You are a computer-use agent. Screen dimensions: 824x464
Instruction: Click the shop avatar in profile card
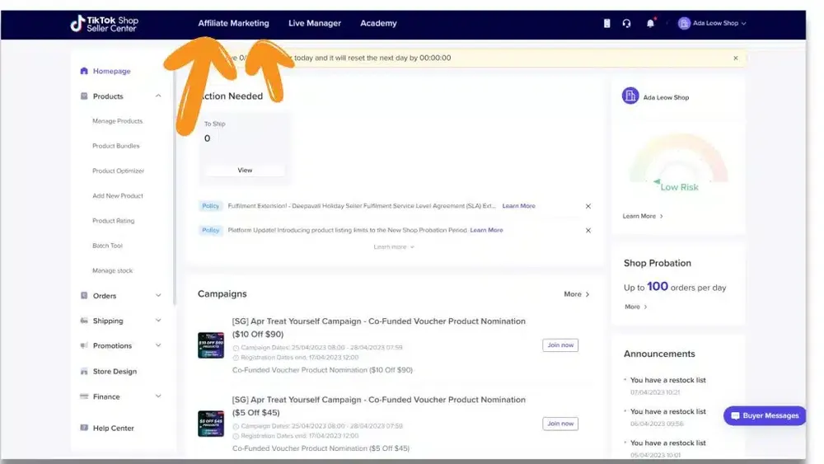coord(630,96)
